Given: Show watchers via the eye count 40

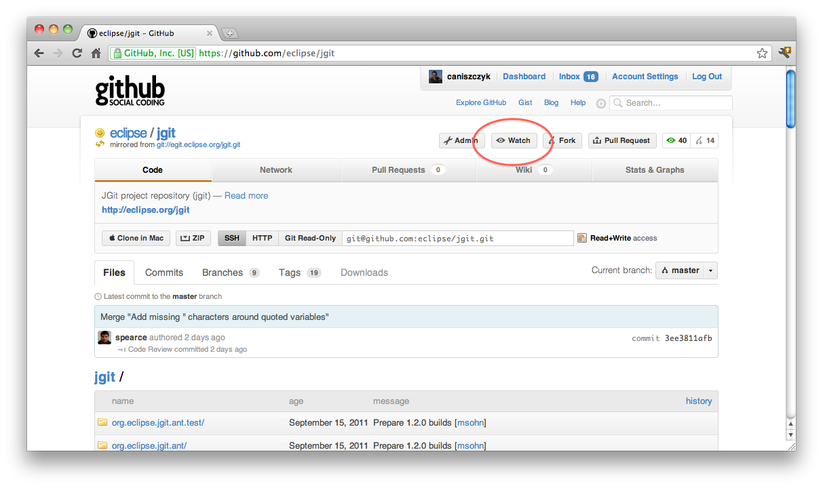Looking at the screenshot, I should point(676,140).
